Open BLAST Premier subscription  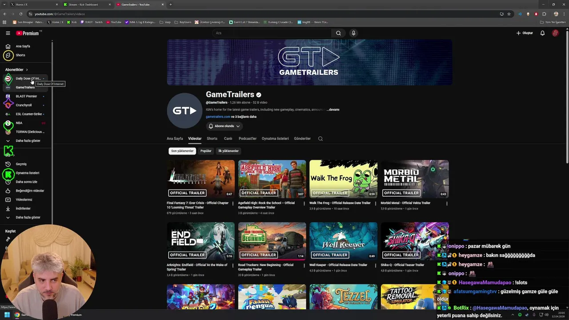tap(26, 96)
